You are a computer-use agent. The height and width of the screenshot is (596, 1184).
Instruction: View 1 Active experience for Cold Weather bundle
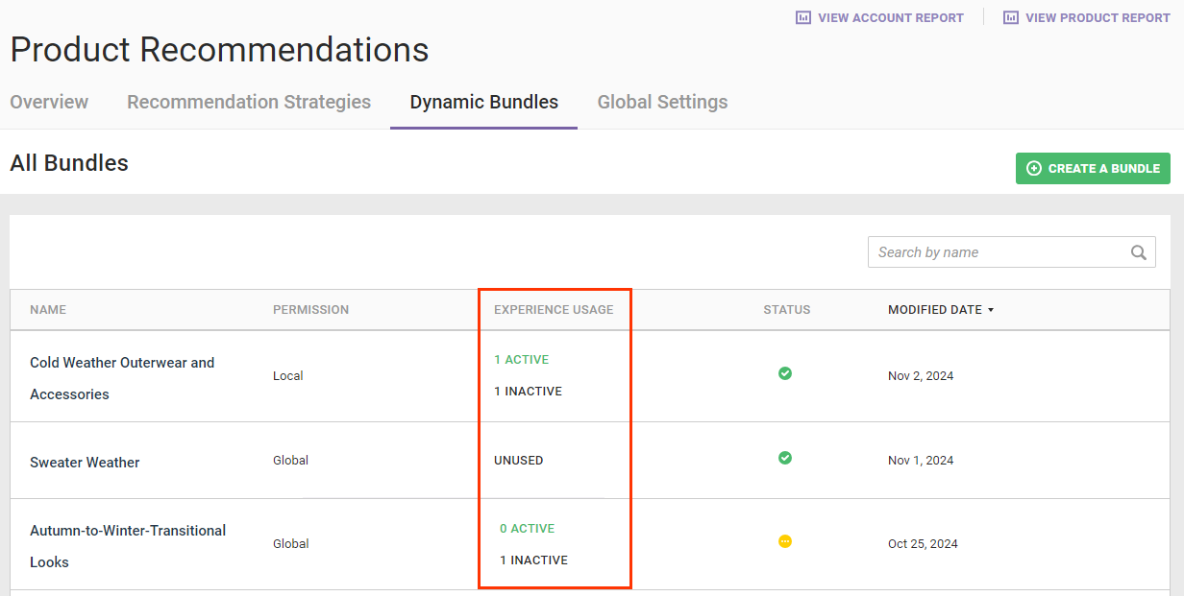coord(522,360)
